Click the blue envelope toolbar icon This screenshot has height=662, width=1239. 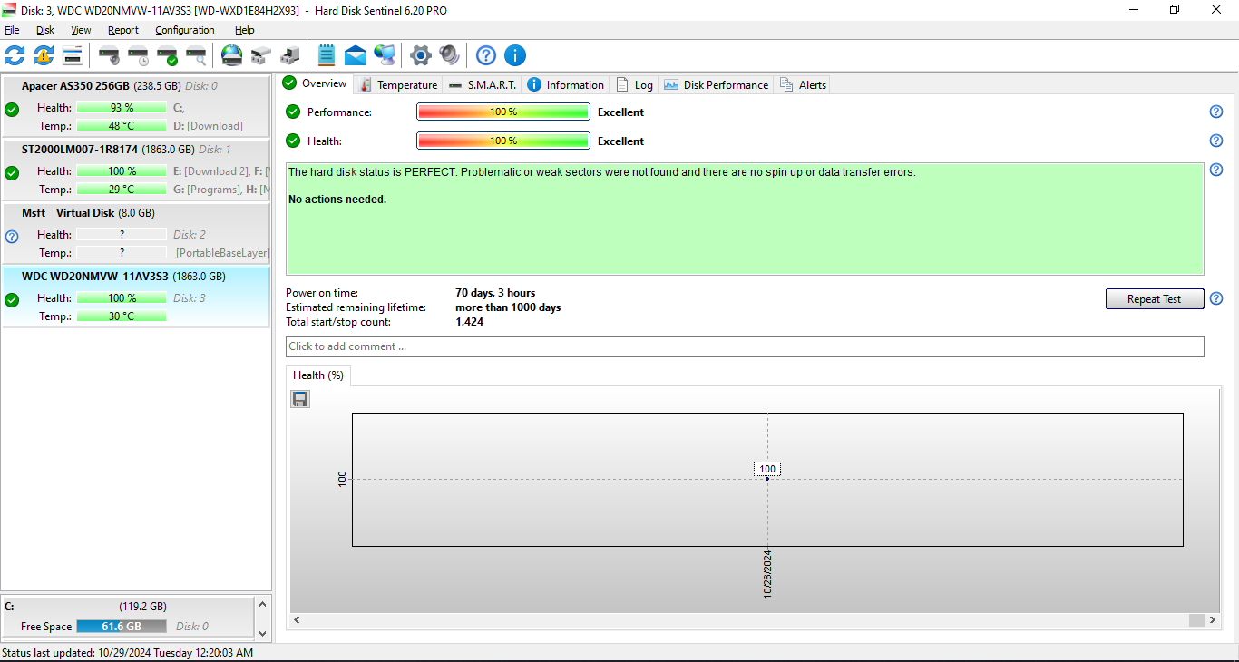(356, 55)
